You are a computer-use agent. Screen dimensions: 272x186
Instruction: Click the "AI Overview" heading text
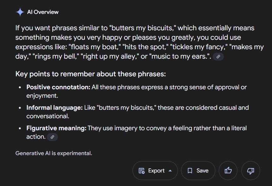pyautogui.click(x=43, y=12)
